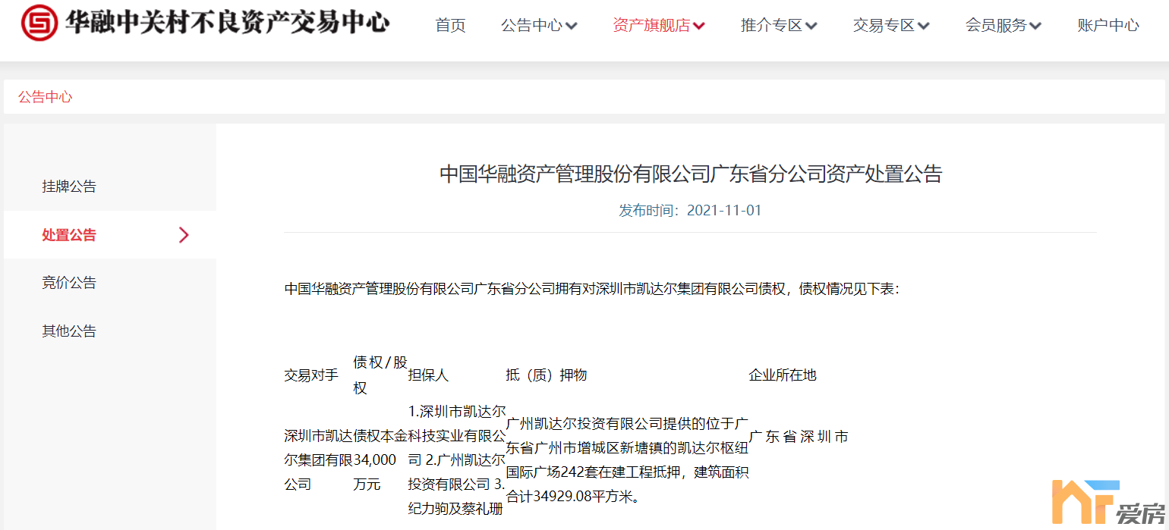Click the 债权本金34,000万元 cell

[x=380, y=459]
